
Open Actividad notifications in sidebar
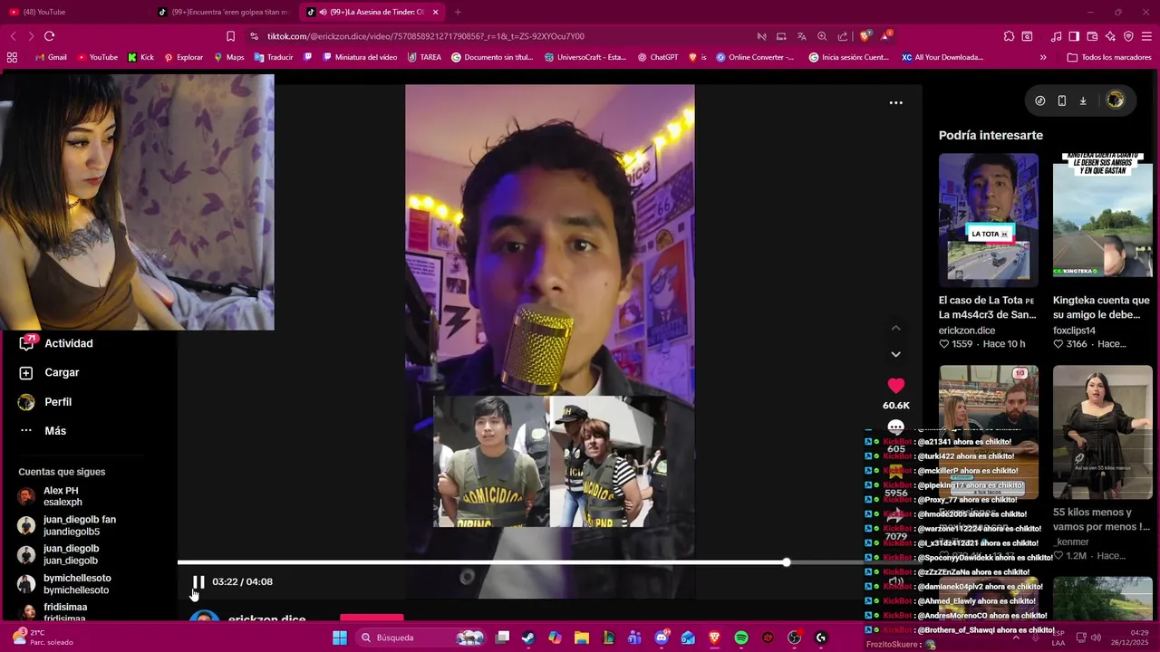(x=56, y=343)
